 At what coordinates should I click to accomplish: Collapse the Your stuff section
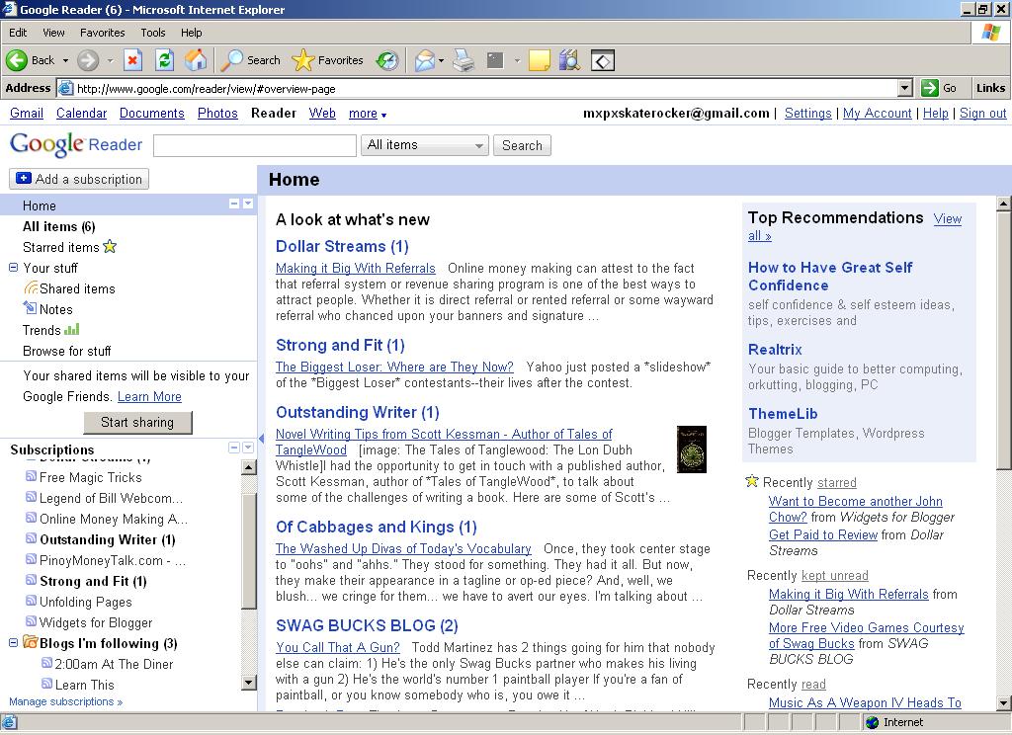[13, 267]
